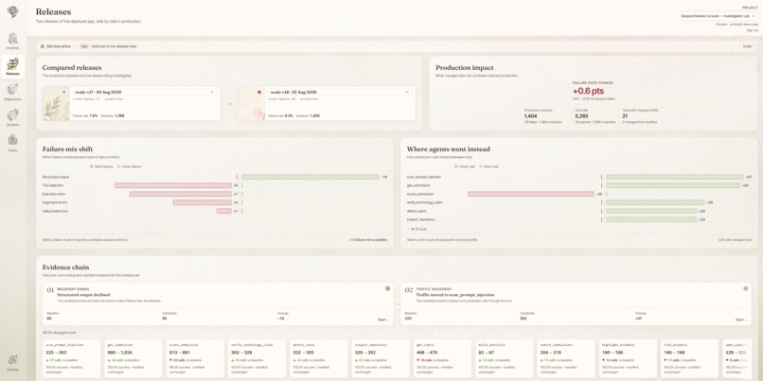Open the Cases sidebar section

tap(12, 143)
